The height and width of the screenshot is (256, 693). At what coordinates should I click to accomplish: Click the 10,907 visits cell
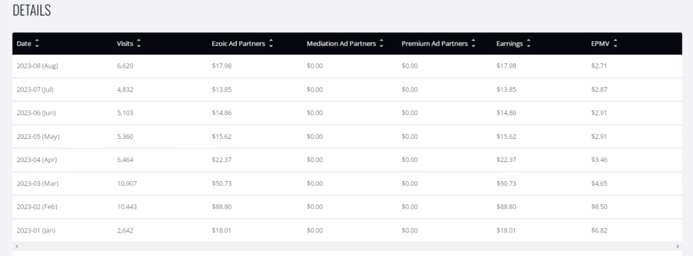tap(127, 183)
